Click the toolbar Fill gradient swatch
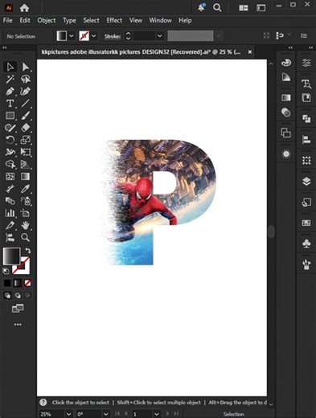Screen dimensions: 316x418 11,256
